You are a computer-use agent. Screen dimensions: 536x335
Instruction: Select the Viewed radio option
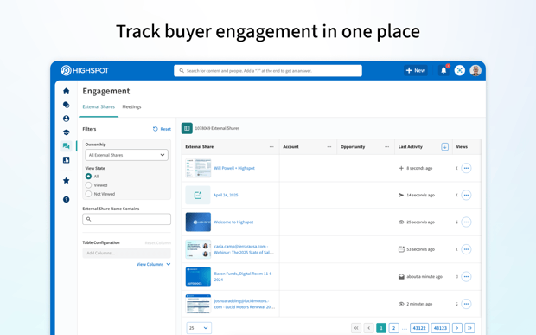[88, 185]
